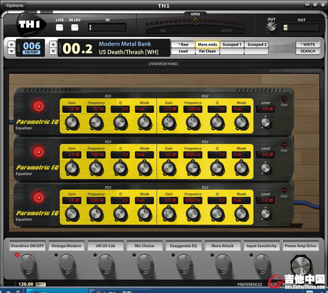
Task: Click the Gain knob reading 4.0 dB
Action: click(169, 168)
